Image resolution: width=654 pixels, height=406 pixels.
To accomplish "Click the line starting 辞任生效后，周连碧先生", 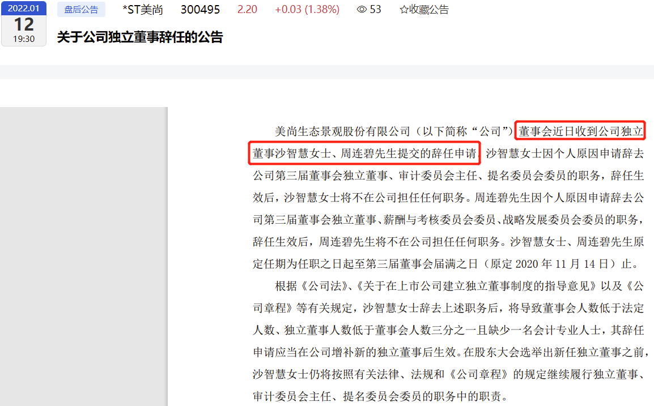I will [x=448, y=242].
